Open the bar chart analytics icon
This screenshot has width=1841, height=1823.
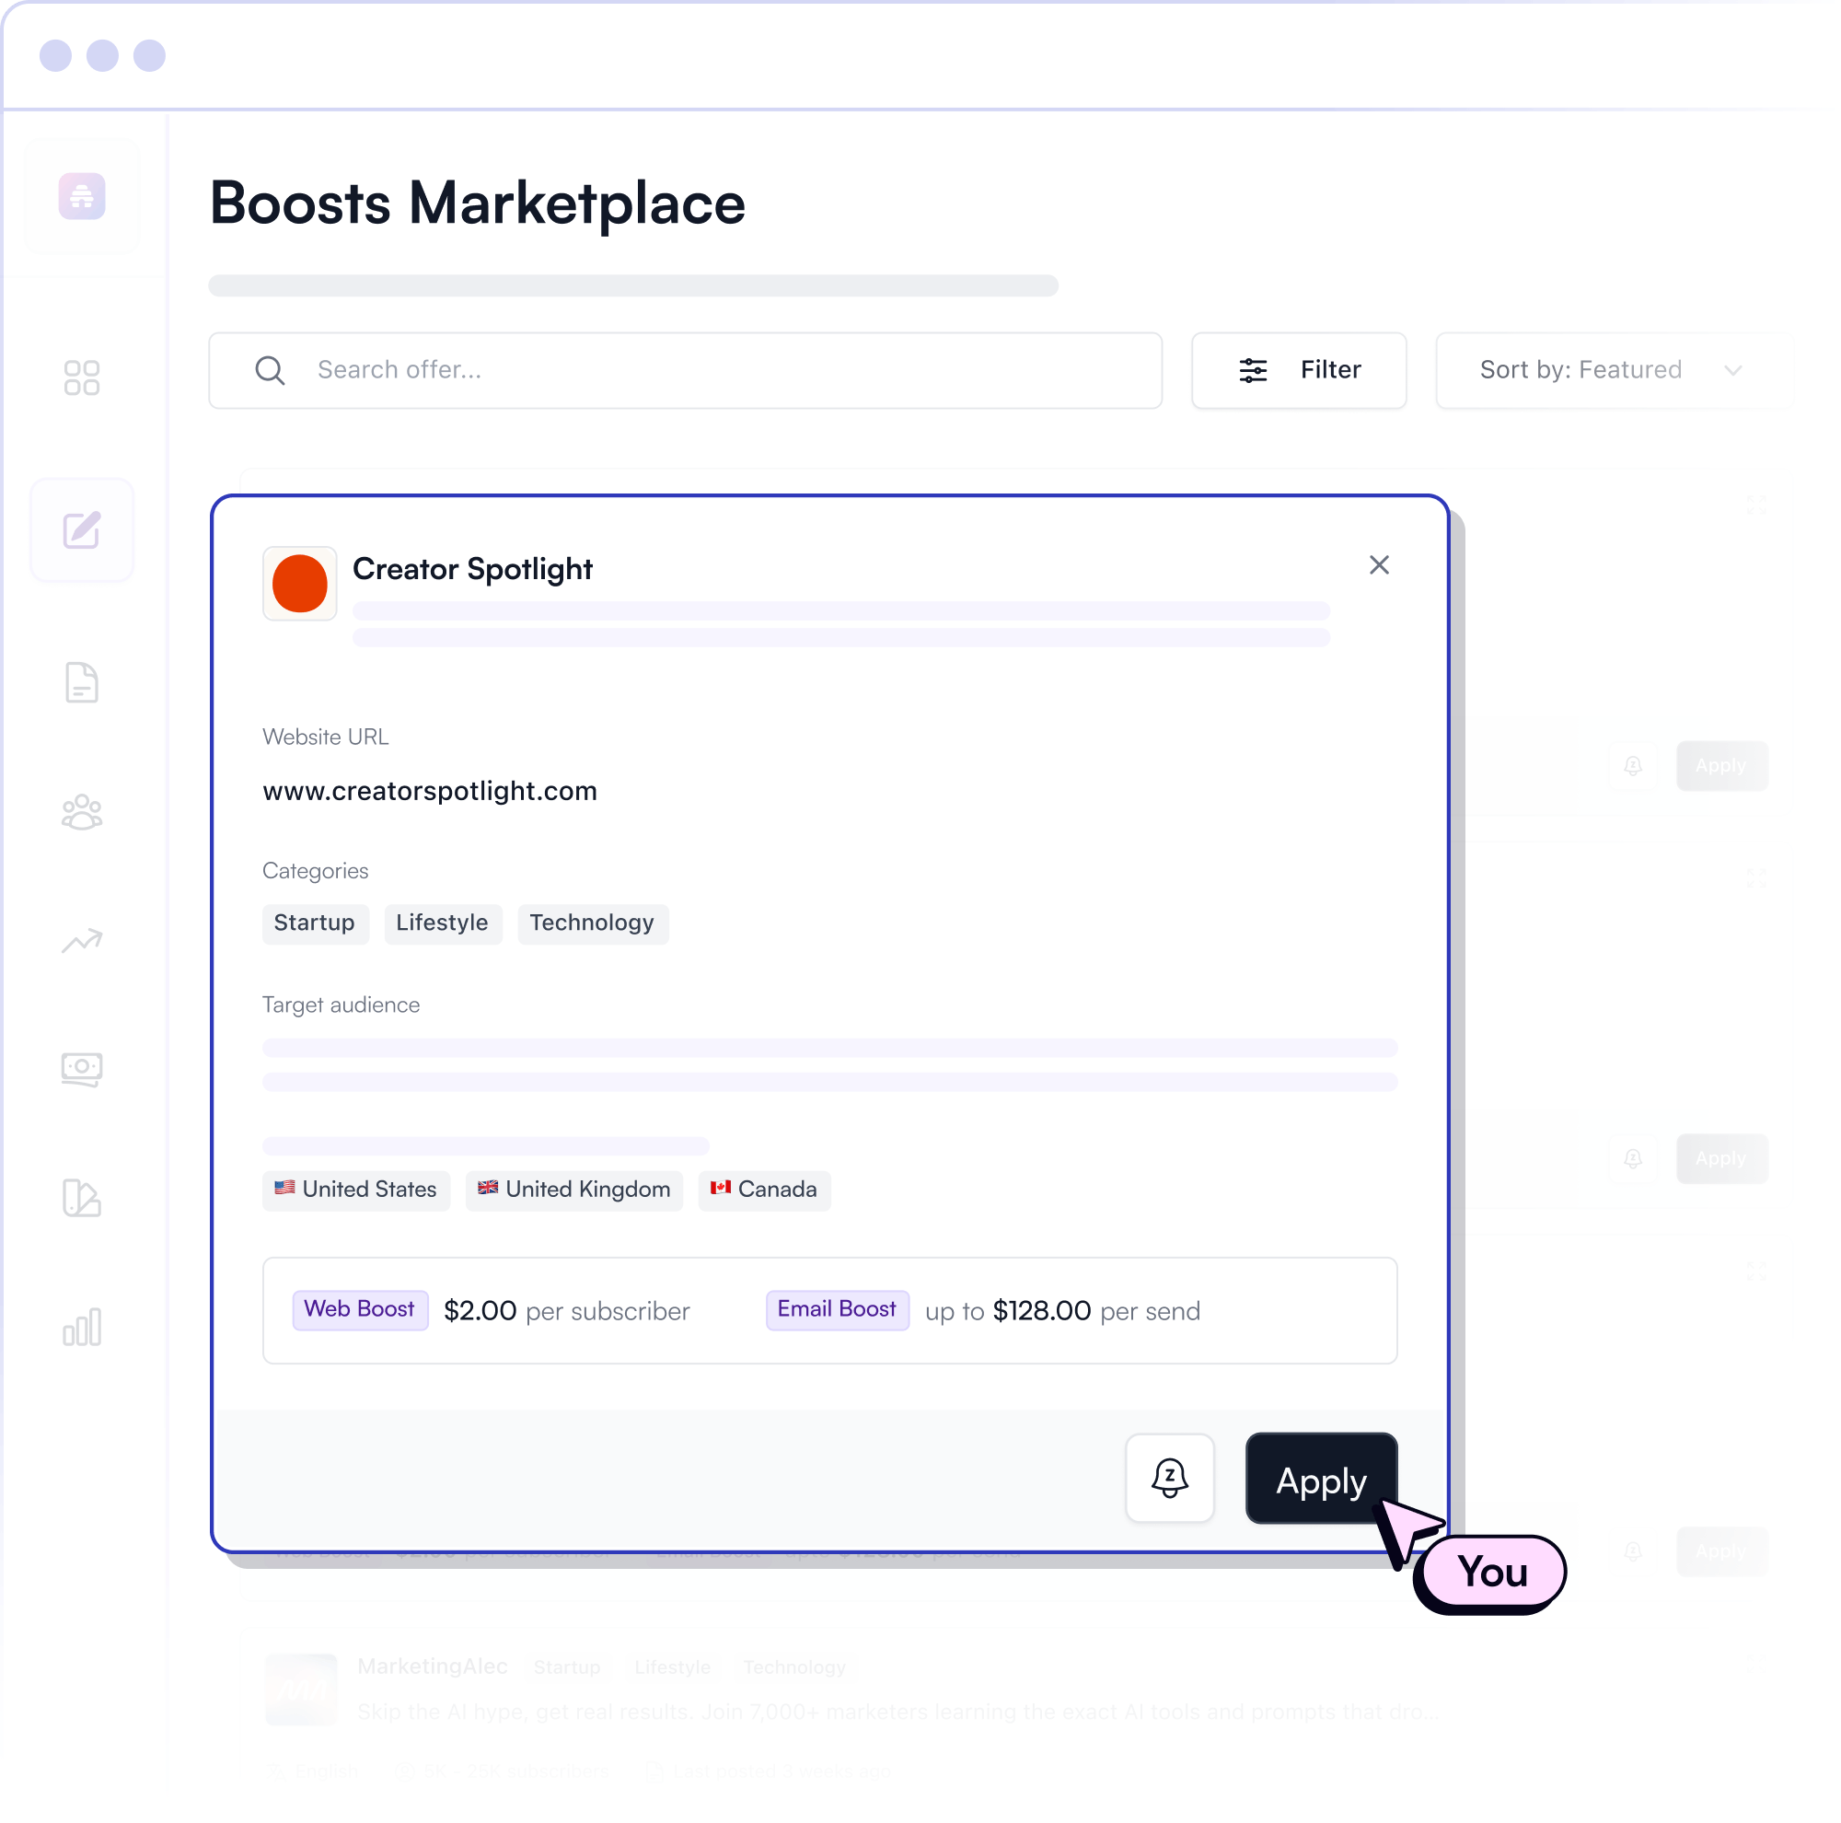(82, 1328)
